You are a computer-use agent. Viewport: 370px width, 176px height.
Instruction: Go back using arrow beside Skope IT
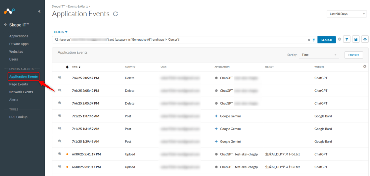click(6, 24)
